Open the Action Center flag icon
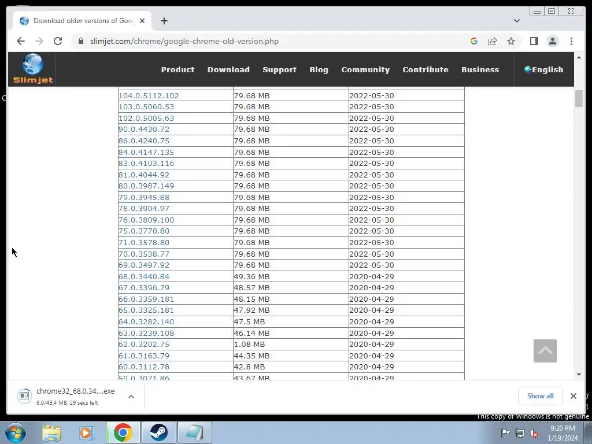The height and width of the screenshot is (444, 592). coord(505,433)
